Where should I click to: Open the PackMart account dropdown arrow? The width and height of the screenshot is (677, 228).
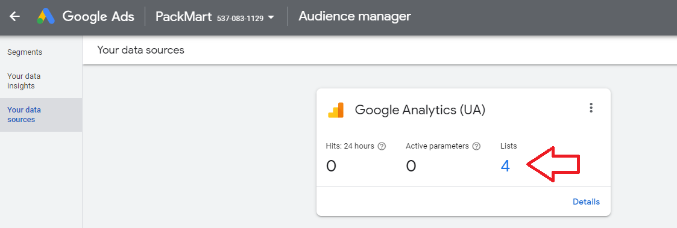(271, 17)
